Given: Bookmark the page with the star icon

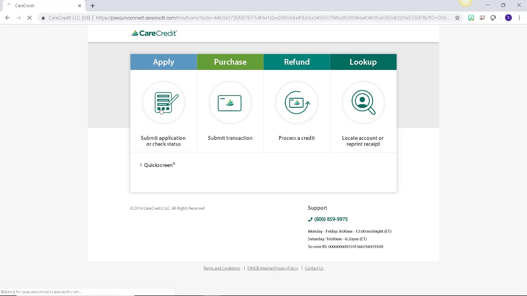Looking at the screenshot, I should (458, 18).
